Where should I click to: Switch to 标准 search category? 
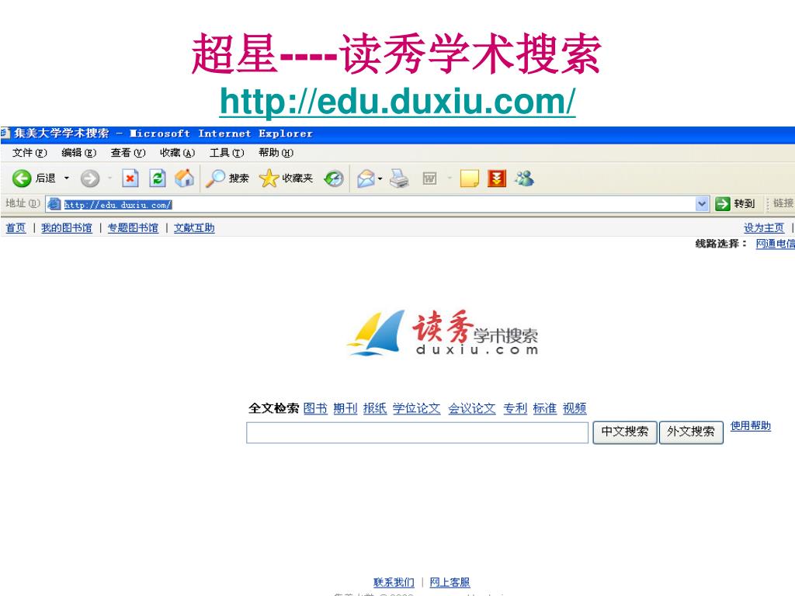tap(544, 408)
